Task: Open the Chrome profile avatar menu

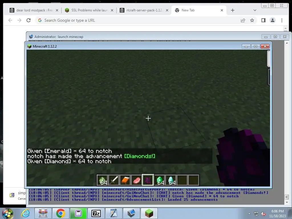Action: click(x=272, y=20)
